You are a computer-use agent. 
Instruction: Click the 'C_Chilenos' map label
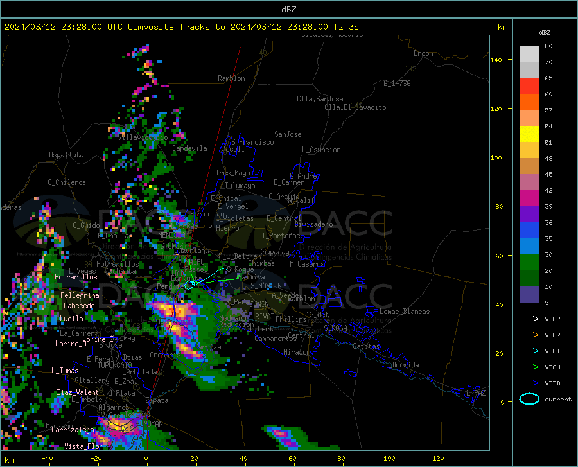tap(67, 182)
